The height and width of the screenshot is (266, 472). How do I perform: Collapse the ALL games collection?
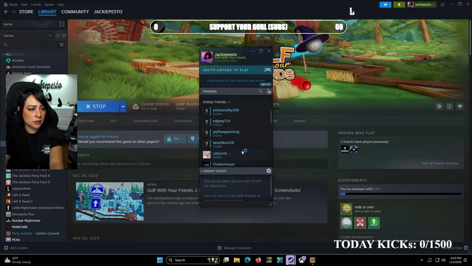coord(4,54)
